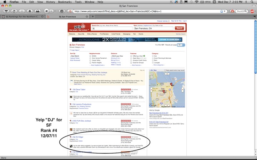The height and width of the screenshot is (160, 257).
Task: Check the Hayes Valley filter
Action: click(x=90, y=60)
